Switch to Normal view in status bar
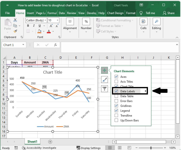 (110, 148)
